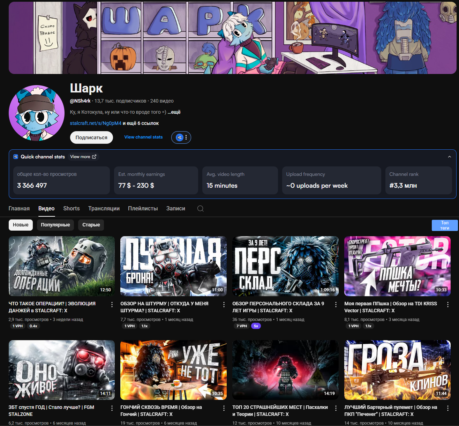Image resolution: width=459 pixels, height=426 pixels.
Task: Open ГРОЗА КЛИНОВ video thumbnail
Action: click(x=397, y=370)
